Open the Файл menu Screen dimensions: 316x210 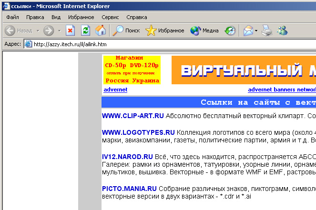pyautogui.click(x=12, y=17)
